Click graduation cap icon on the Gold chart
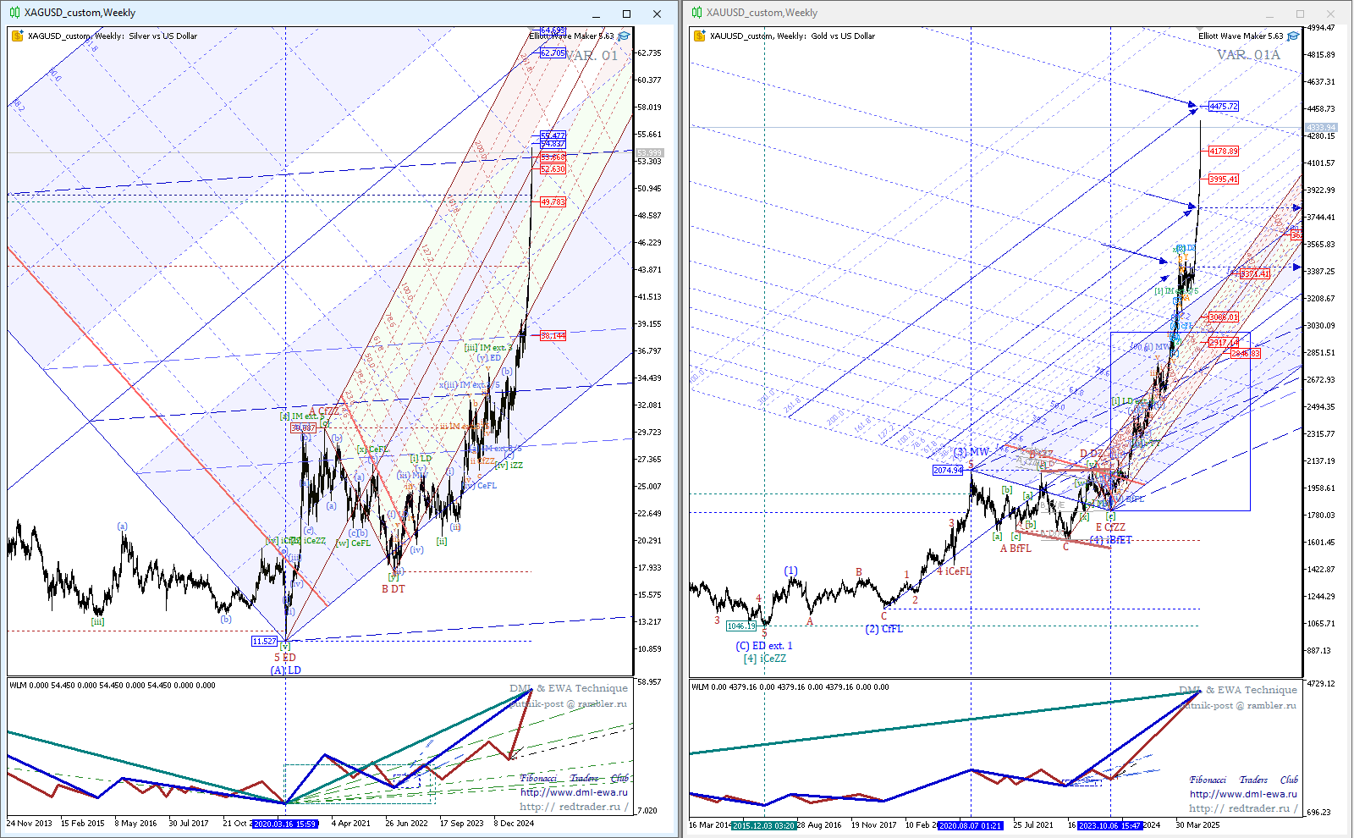The width and height of the screenshot is (1354, 838). point(1292,36)
